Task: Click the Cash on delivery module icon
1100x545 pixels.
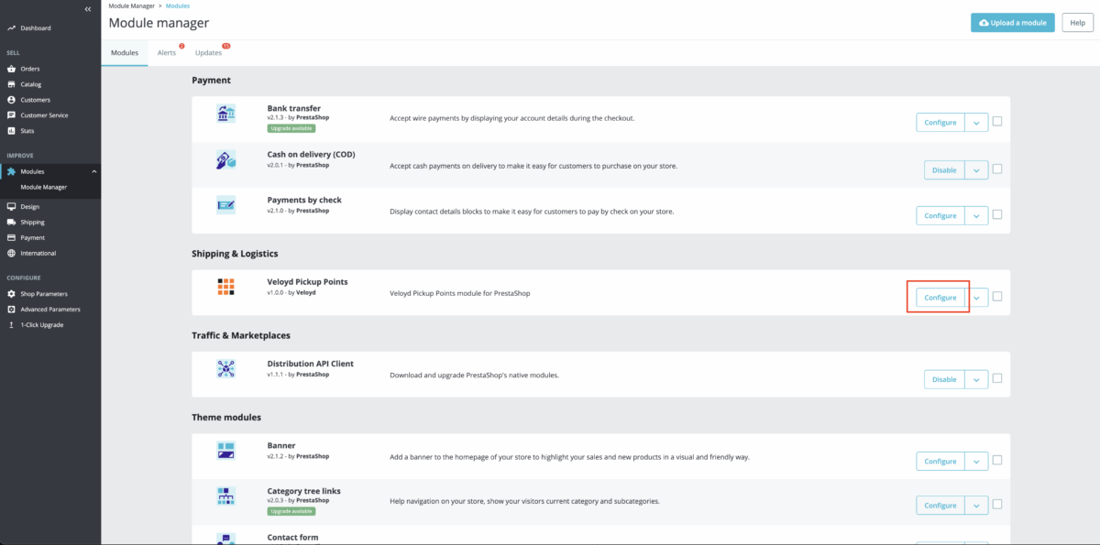Action: pyautogui.click(x=226, y=159)
